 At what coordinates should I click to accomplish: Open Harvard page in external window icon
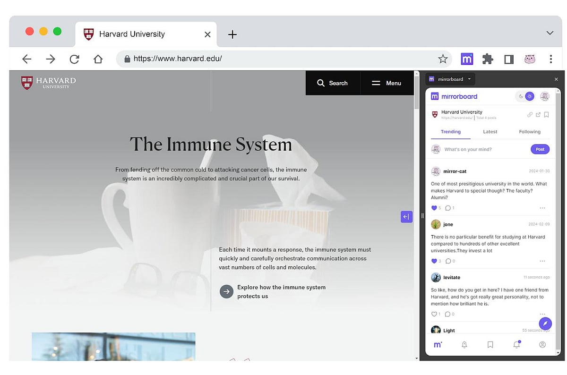(538, 115)
